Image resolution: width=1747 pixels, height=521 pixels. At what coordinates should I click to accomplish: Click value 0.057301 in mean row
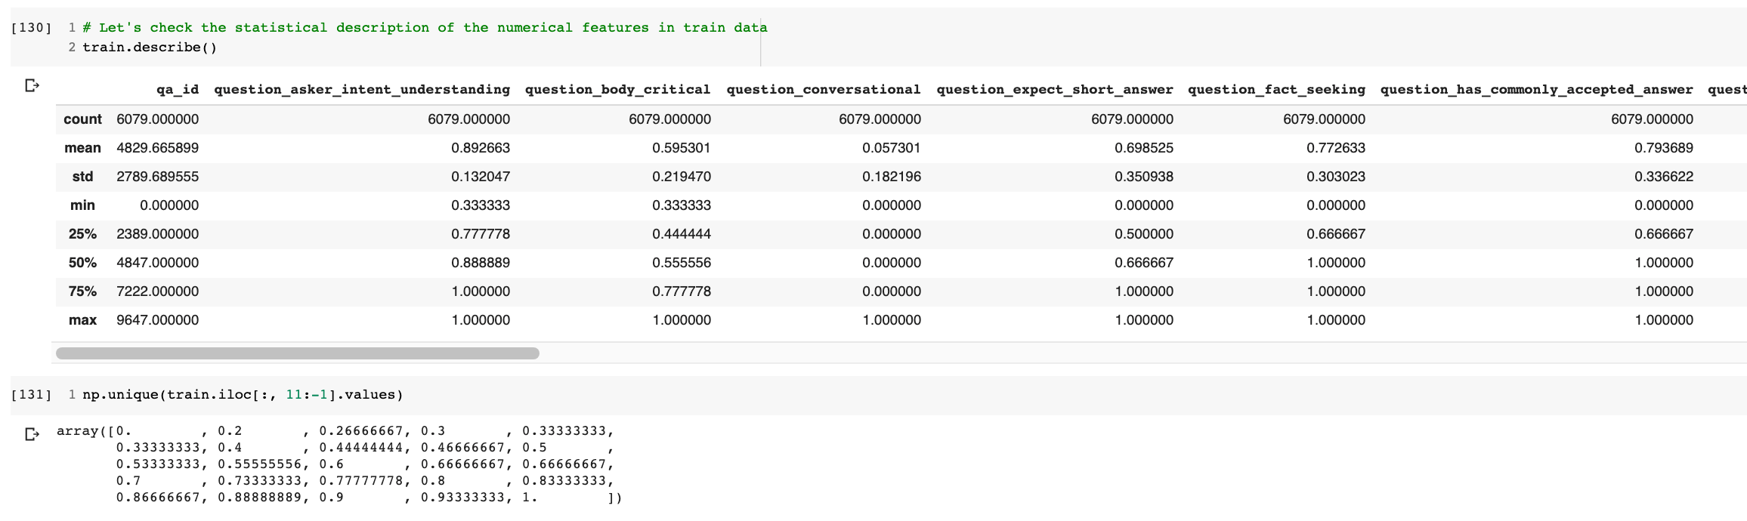tap(892, 148)
